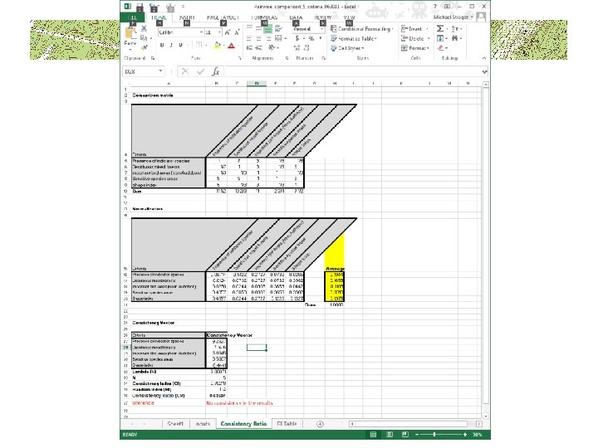Open the borders button
Screen dimensions: 598x448
click(199, 46)
